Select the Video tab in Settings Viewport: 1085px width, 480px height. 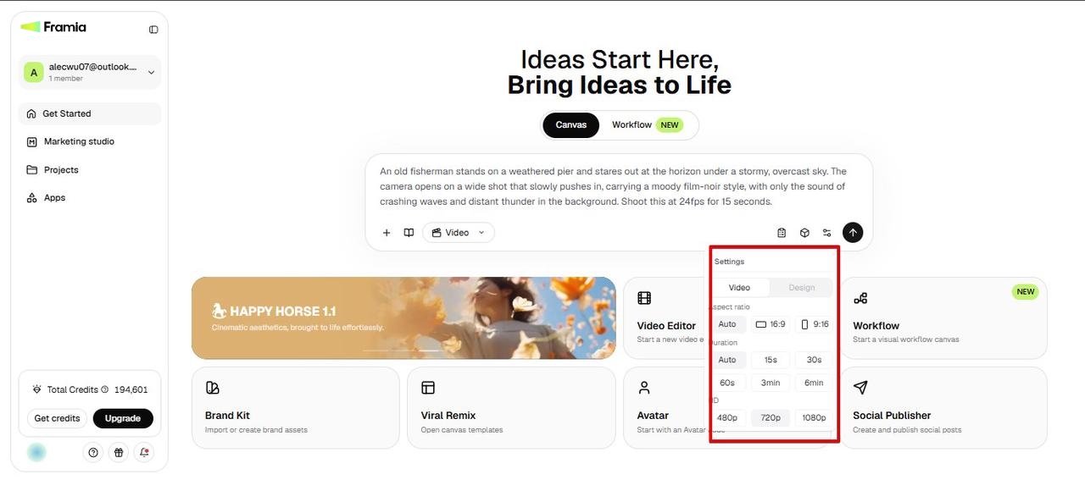coord(740,288)
